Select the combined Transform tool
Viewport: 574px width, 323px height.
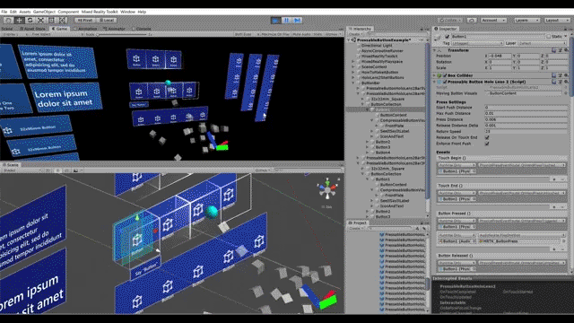click(62, 20)
